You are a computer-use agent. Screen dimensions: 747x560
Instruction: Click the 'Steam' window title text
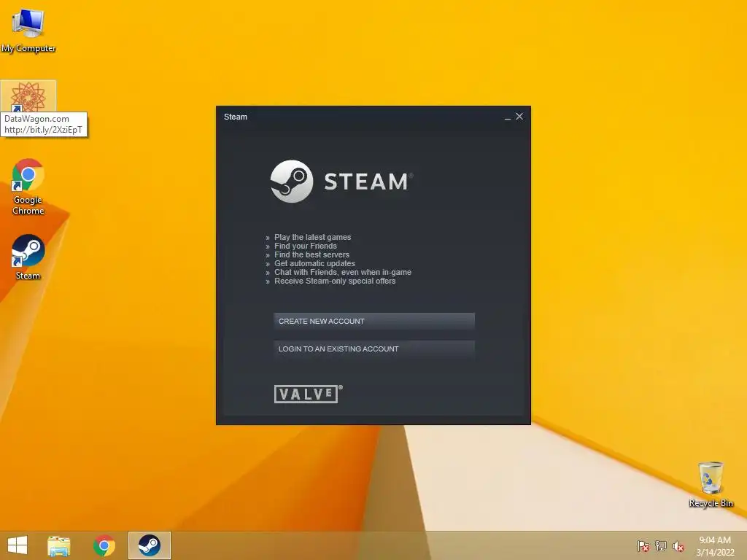click(236, 117)
